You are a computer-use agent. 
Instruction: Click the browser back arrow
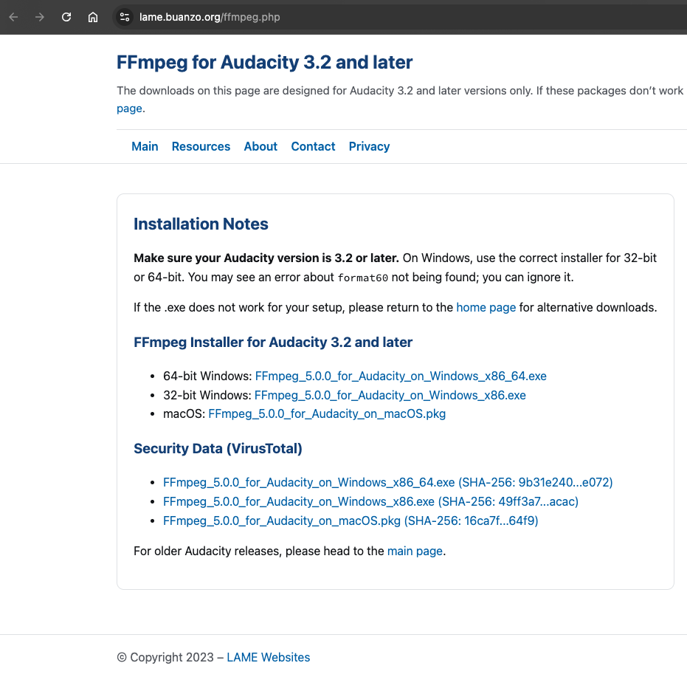click(x=13, y=16)
